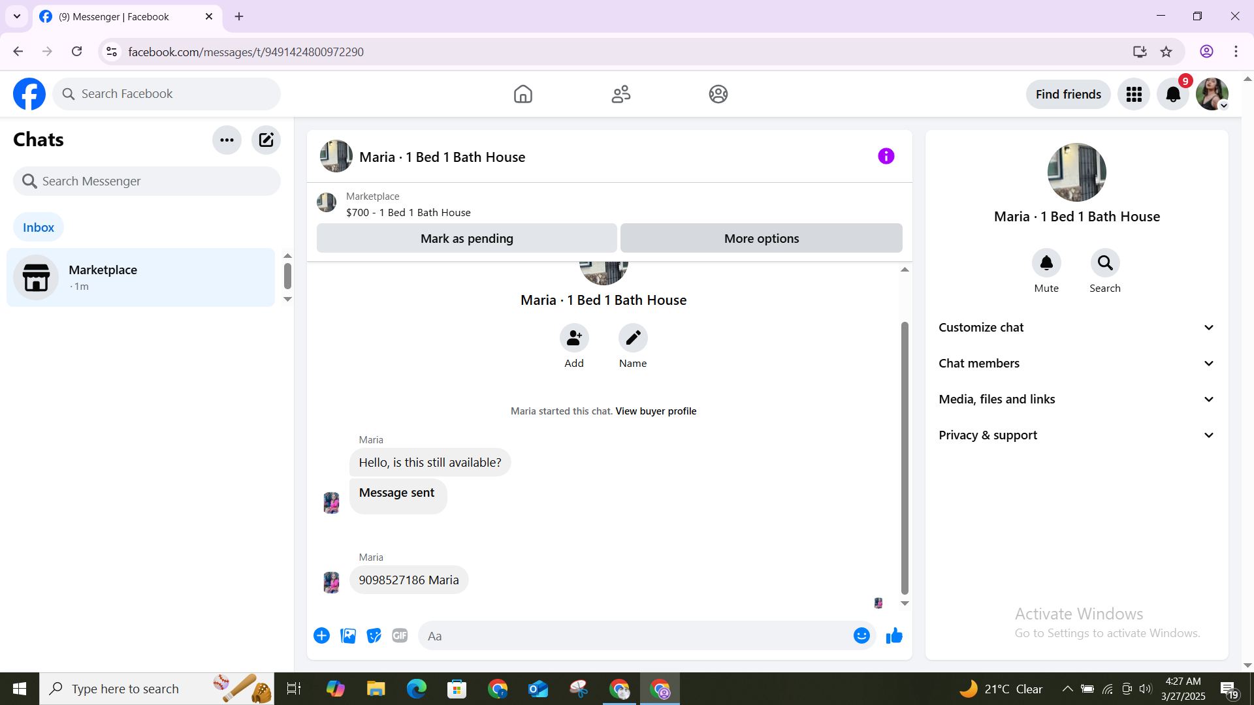Open the chat options three-dot menu

[227, 140]
